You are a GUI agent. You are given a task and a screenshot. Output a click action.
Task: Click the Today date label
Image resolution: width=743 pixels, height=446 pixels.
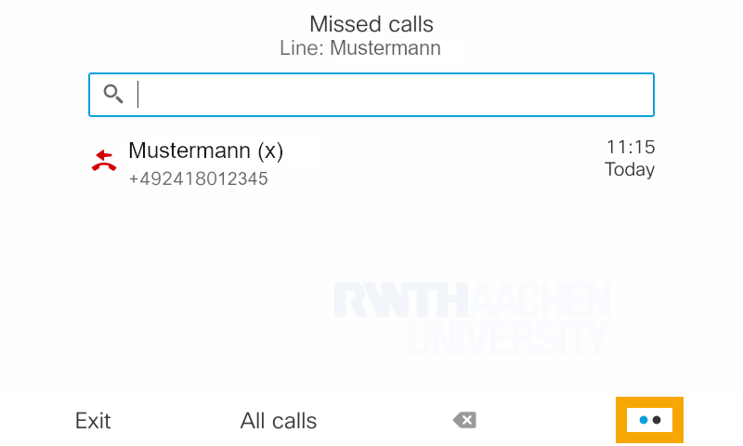(x=630, y=169)
